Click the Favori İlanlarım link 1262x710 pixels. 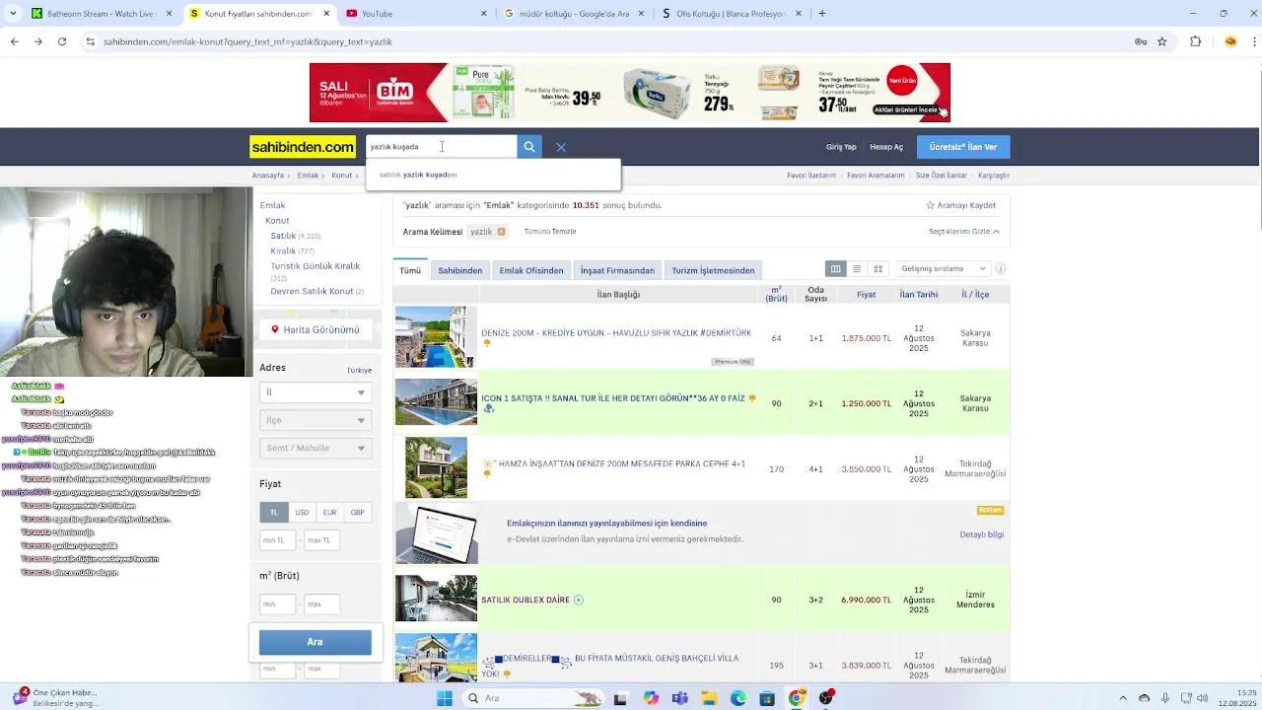pyautogui.click(x=811, y=176)
